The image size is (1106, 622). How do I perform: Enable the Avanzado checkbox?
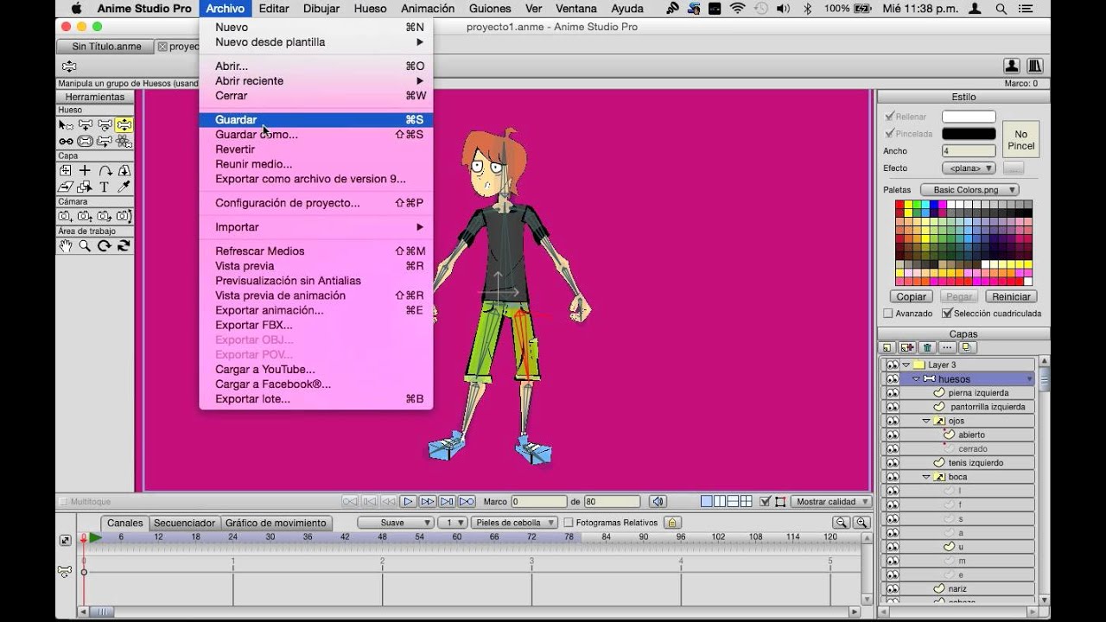[x=888, y=314]
